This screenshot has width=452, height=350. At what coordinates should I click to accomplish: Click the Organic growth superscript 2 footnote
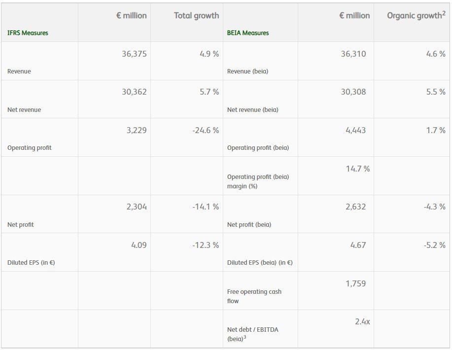pyautogui.click(x=444, y=13)
